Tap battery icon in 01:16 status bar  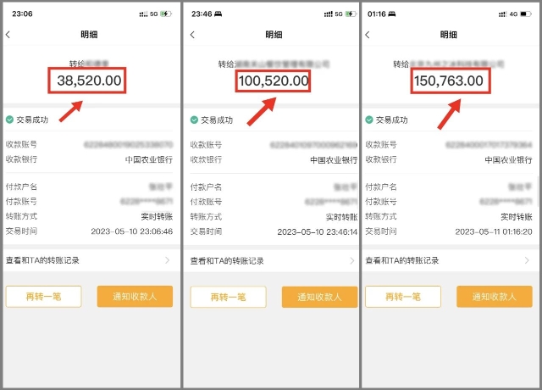(x=526, y=14)
